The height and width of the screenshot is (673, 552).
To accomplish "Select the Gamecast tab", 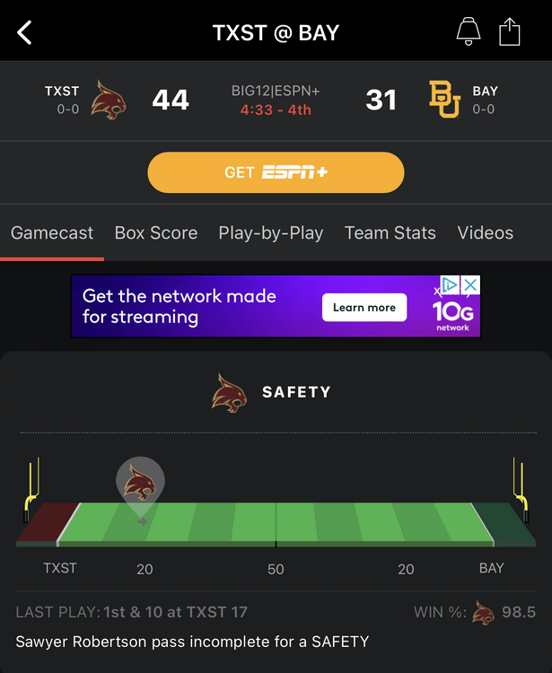I will click(x=52, y=233).
